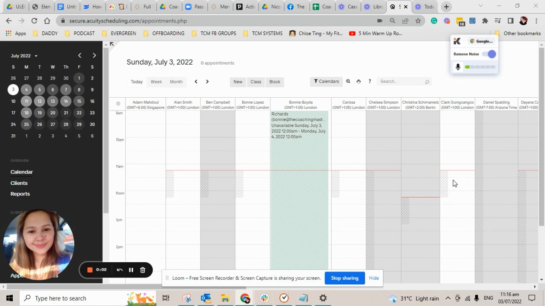Select July 8 in mini calendar

coord(79,90)
